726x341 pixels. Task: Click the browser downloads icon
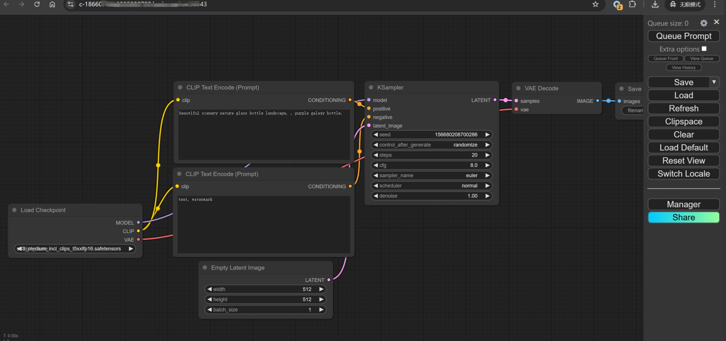[x=655, y=4]
